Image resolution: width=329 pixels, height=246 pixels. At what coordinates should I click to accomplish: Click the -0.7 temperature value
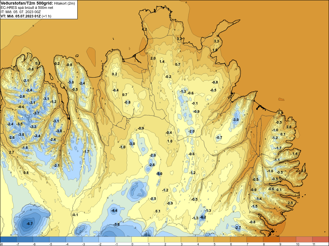pyautogui.click(x=219, y=137)
